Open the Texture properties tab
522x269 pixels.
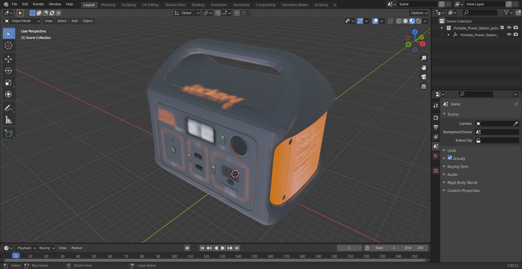[436, 171]
